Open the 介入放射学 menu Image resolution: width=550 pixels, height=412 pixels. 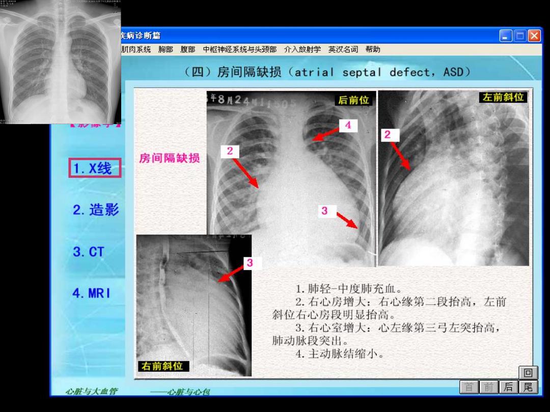pos(302,49)
